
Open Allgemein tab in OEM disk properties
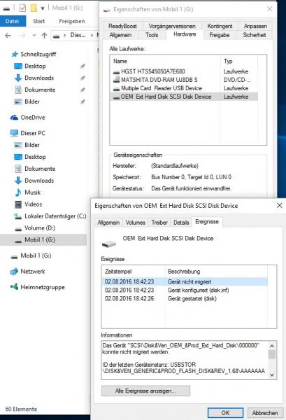tap(108, 223)
